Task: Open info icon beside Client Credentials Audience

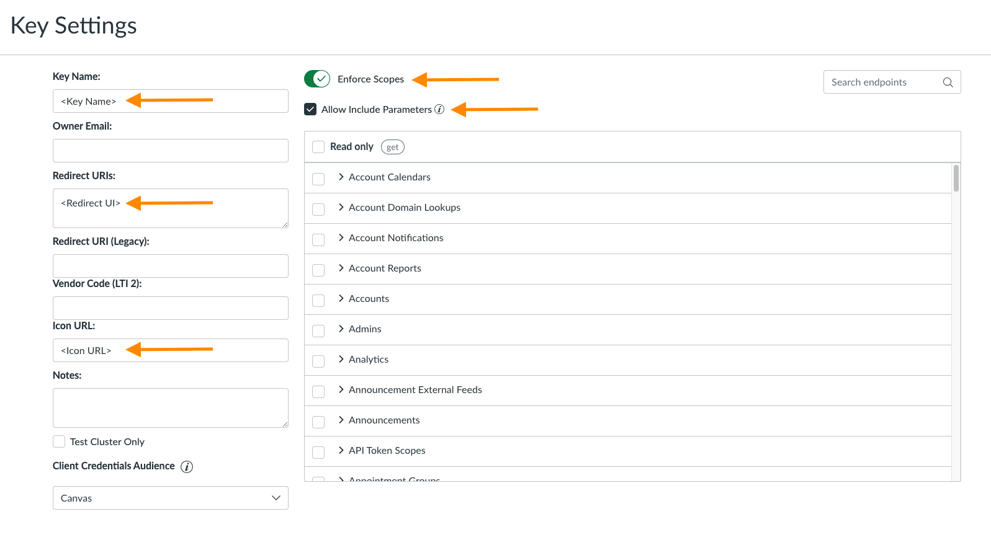Action: pyautogui.click(x=187, y=467)
